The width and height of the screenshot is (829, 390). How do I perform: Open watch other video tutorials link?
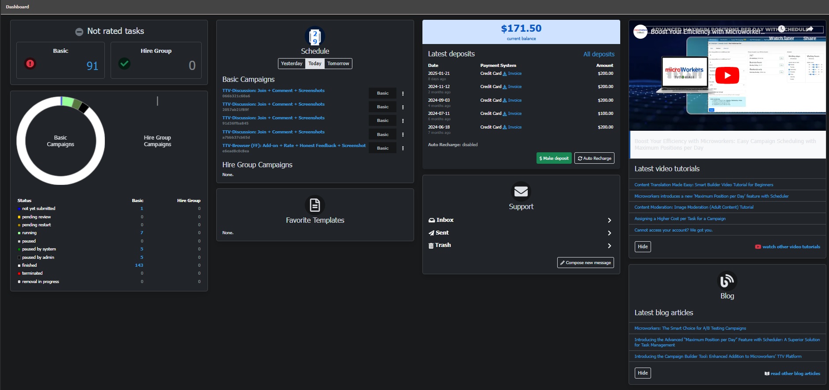pyautogui.click(x=788, y=247)
